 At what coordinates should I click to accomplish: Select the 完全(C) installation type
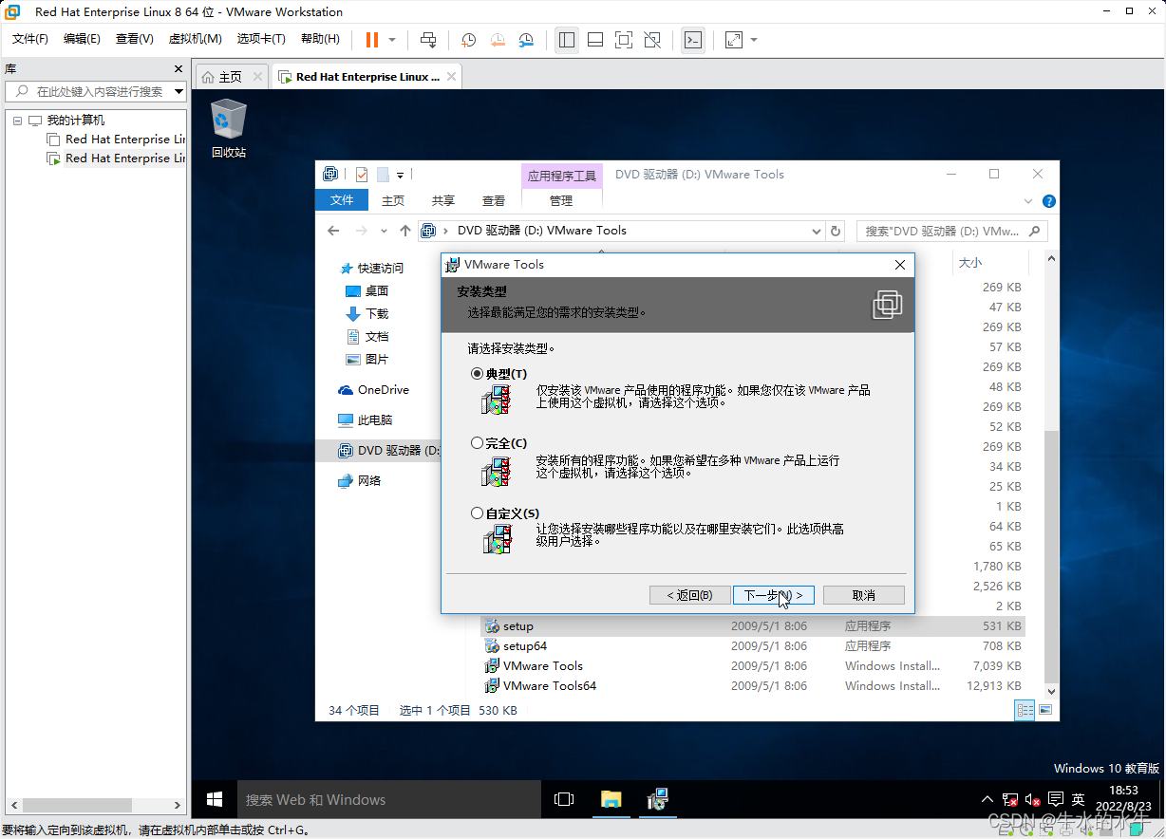[x=478, y=443]
